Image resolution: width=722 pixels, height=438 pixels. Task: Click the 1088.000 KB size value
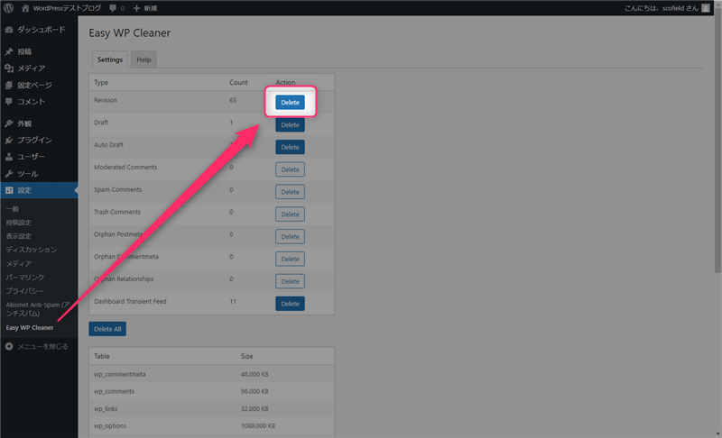tap(258, 425)
